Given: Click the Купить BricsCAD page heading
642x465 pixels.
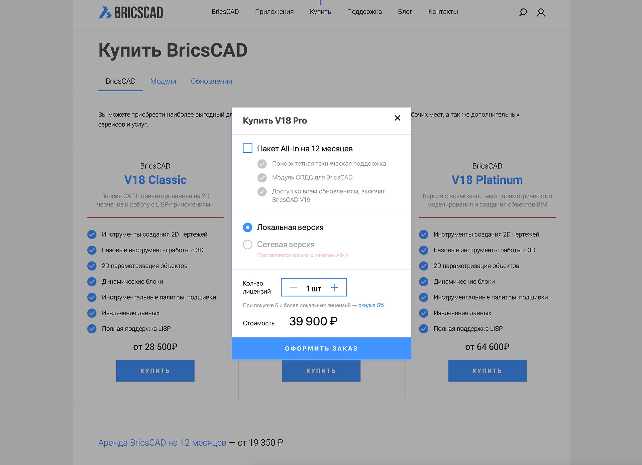Looking at the screenshot, I should point(173,50).
